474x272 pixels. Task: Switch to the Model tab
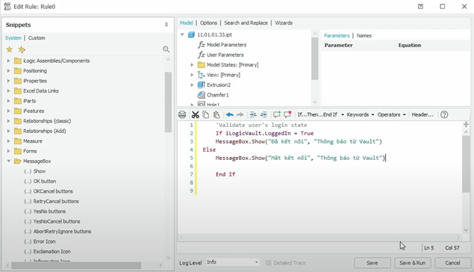186,23
